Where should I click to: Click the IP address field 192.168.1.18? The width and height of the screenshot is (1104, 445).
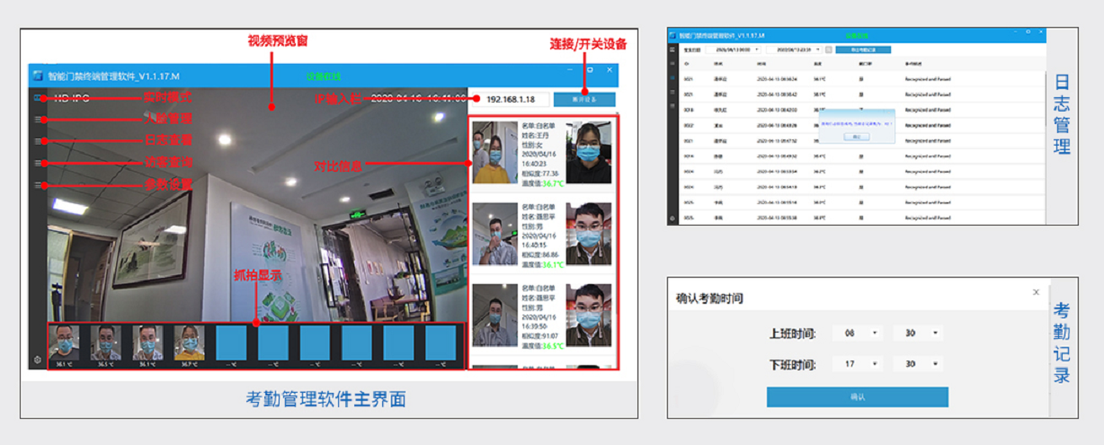[x=511, y=99]
